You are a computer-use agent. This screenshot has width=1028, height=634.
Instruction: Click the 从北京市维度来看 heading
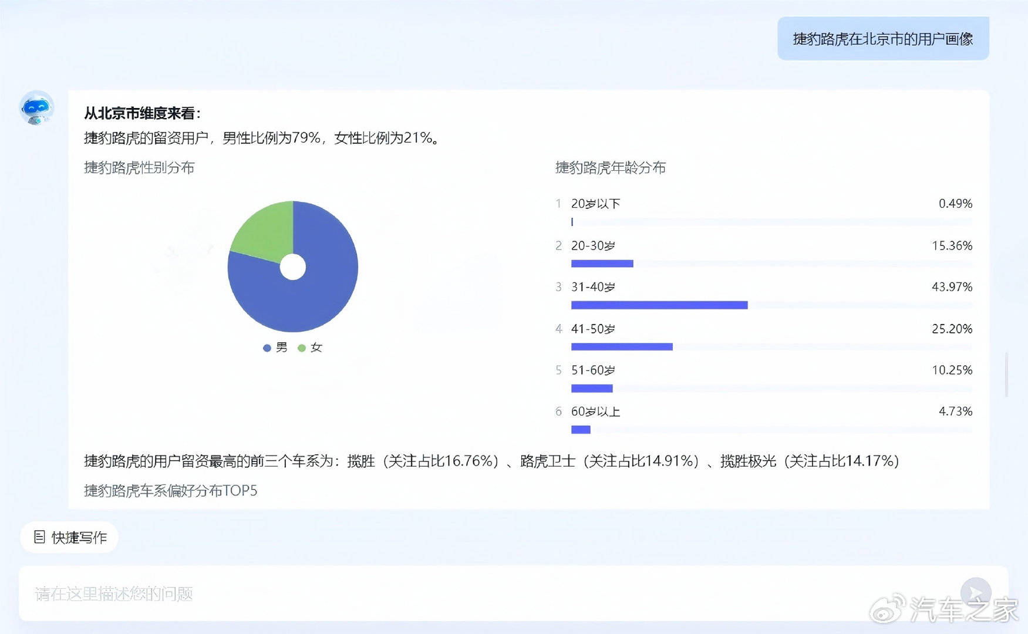point(142,113)
